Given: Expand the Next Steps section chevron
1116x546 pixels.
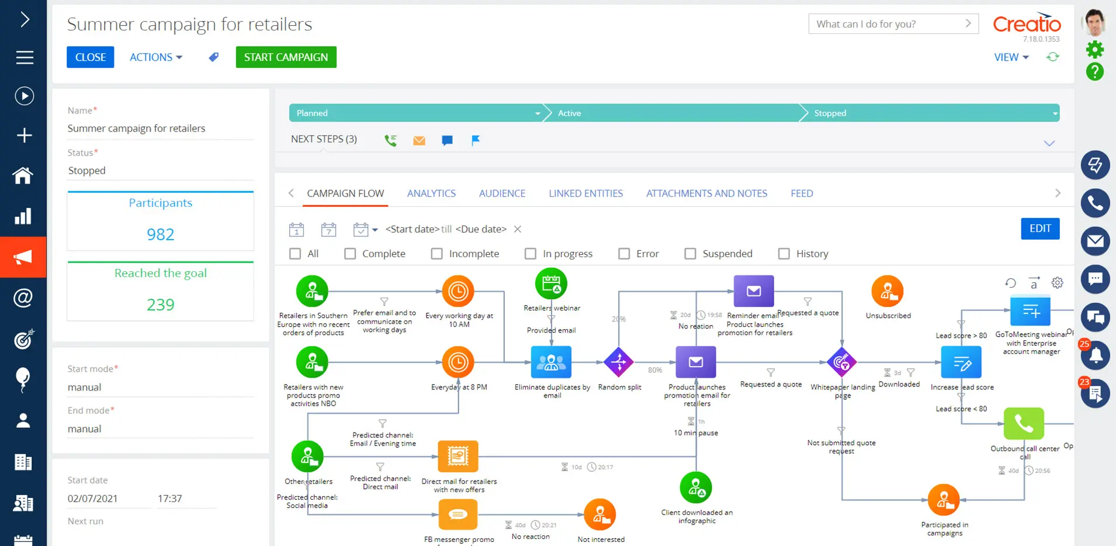Looking at the screenshot, I should pos(1049,143).
